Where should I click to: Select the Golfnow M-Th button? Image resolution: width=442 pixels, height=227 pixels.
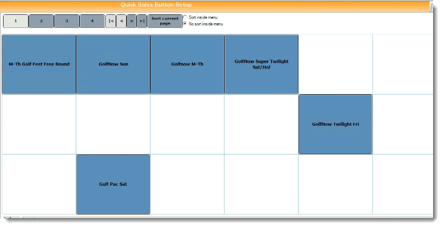187,64
